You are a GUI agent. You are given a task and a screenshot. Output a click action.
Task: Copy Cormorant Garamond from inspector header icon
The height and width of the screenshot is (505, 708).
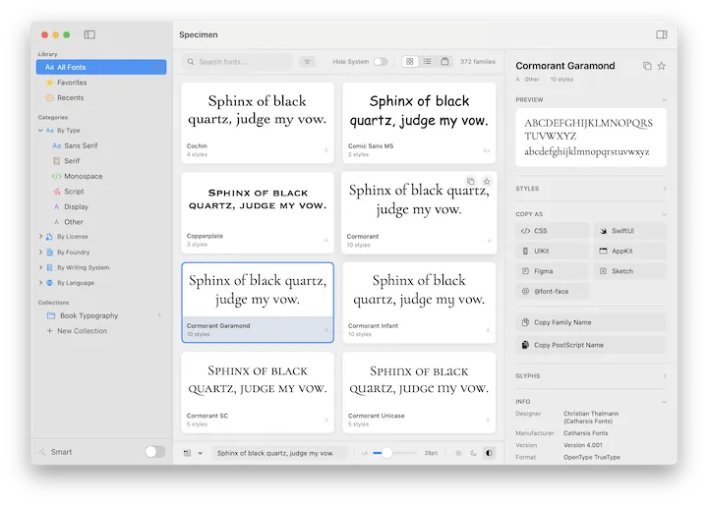pyautogui.click(x=647, y=66)
